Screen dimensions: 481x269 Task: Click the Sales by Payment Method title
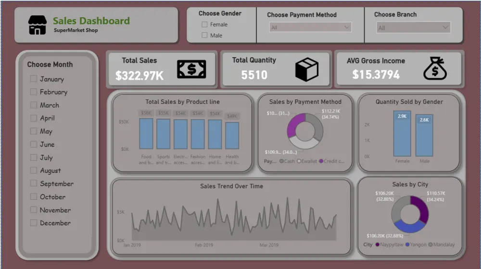tap(305, 102)
